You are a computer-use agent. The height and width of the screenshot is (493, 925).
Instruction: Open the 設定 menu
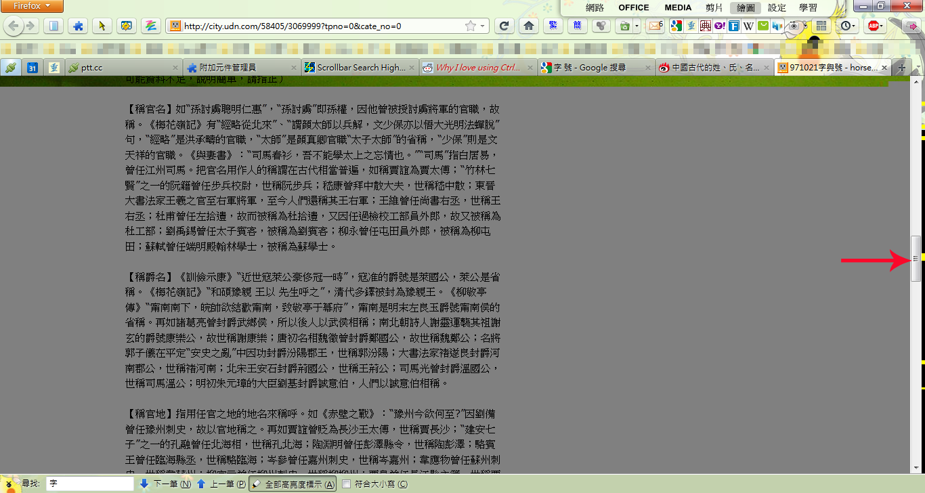click(777, 7)
